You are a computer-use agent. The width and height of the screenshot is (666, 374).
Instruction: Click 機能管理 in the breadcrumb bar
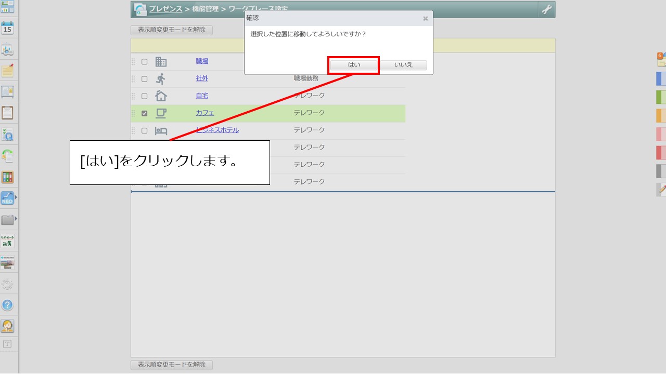point(205,9)
